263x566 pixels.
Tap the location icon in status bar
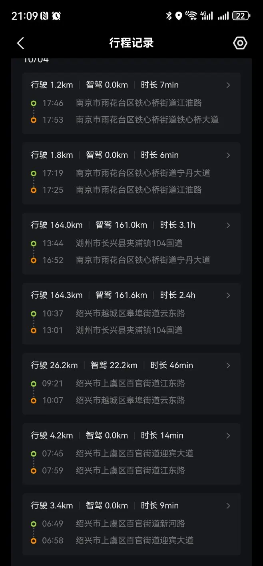click(179, 16)
